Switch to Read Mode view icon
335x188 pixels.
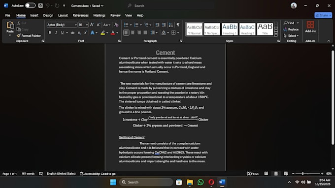point(266,174)
